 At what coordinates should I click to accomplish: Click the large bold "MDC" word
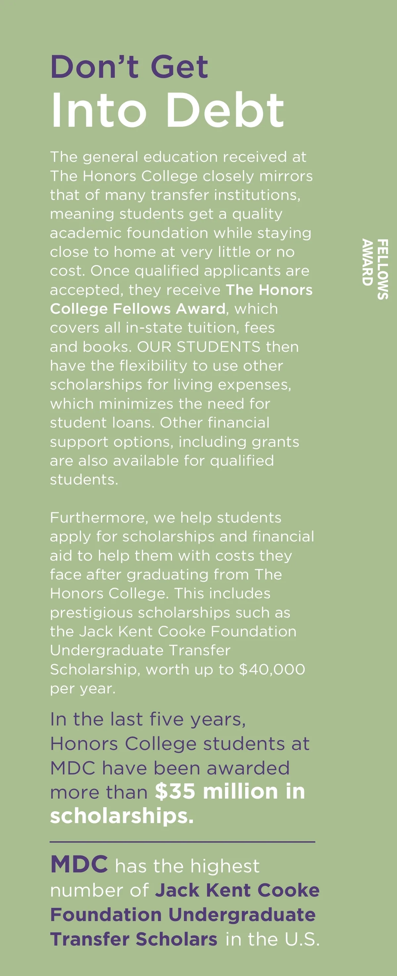click(x=79, y=864)
